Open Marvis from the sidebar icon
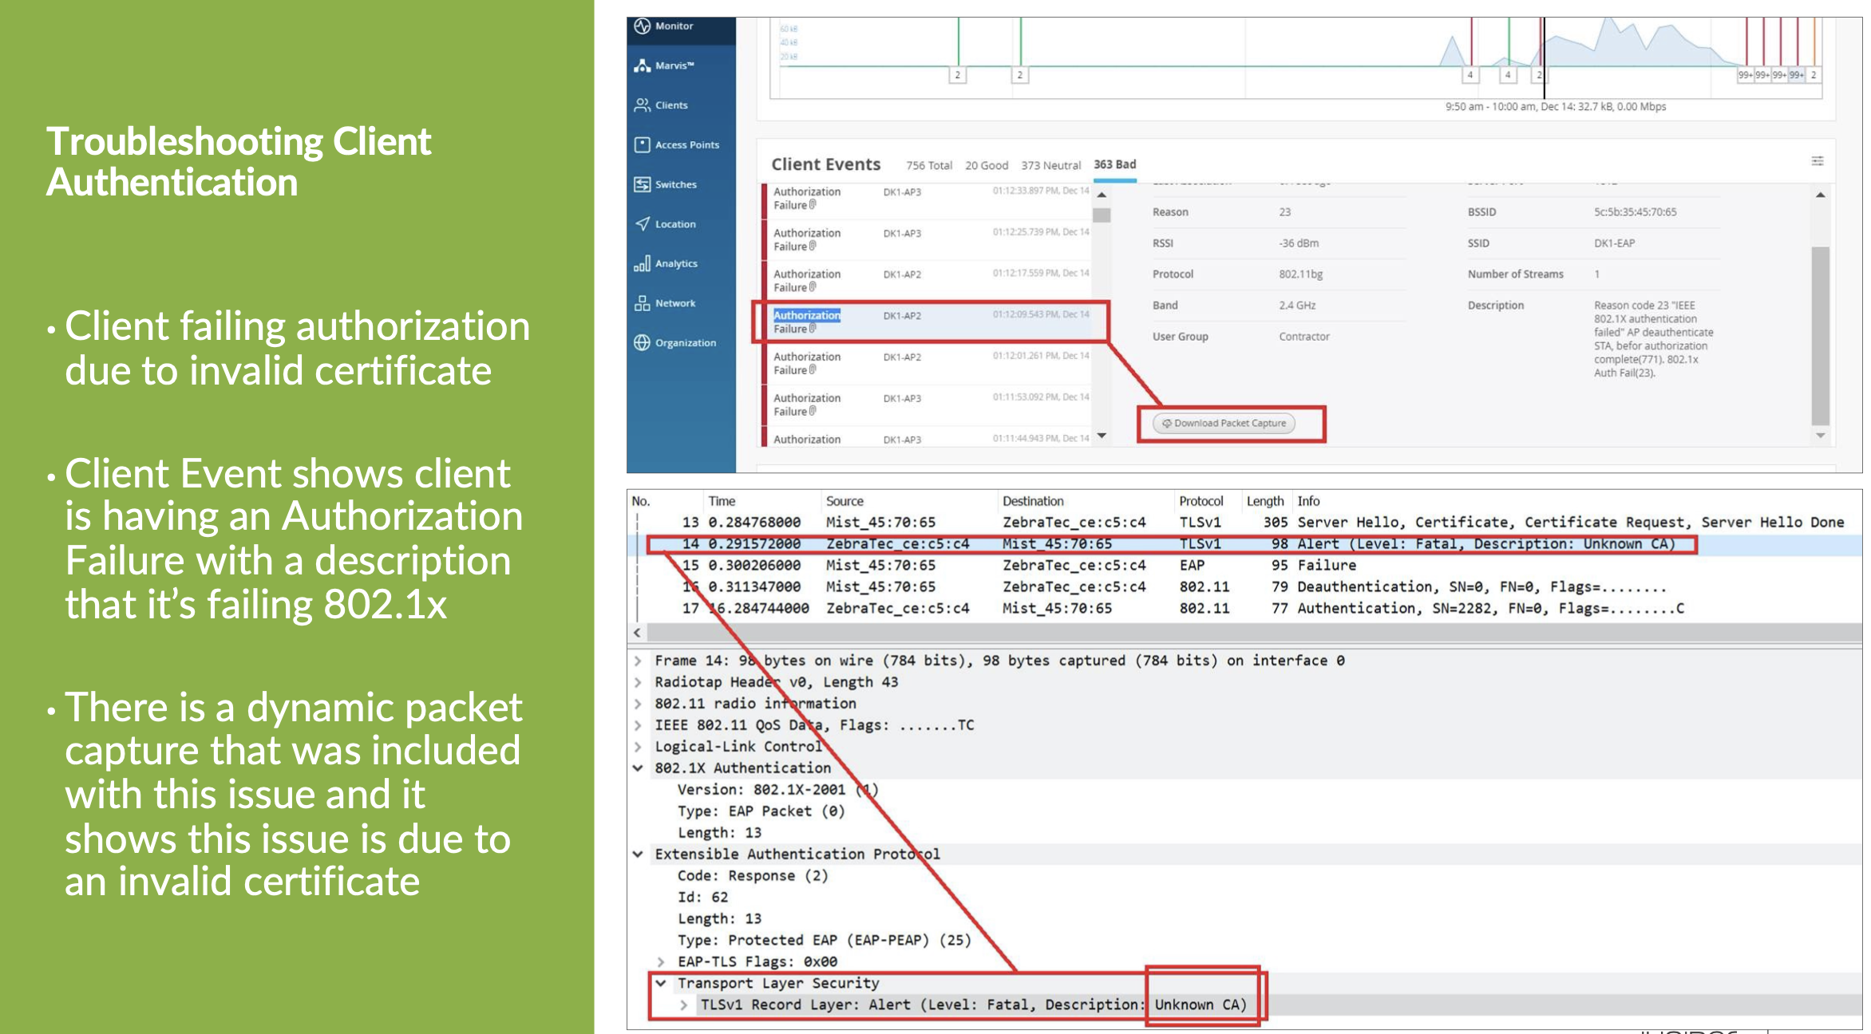Viewport: 1871px width, 1034px height. coord(643,65)
